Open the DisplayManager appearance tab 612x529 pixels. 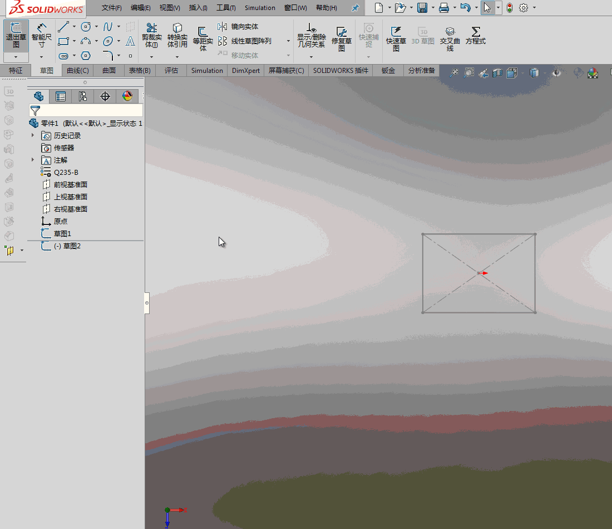click(127, 96)
